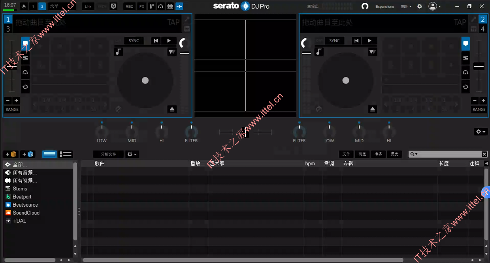Click left deck key lock music note

(x=119, y=52)
